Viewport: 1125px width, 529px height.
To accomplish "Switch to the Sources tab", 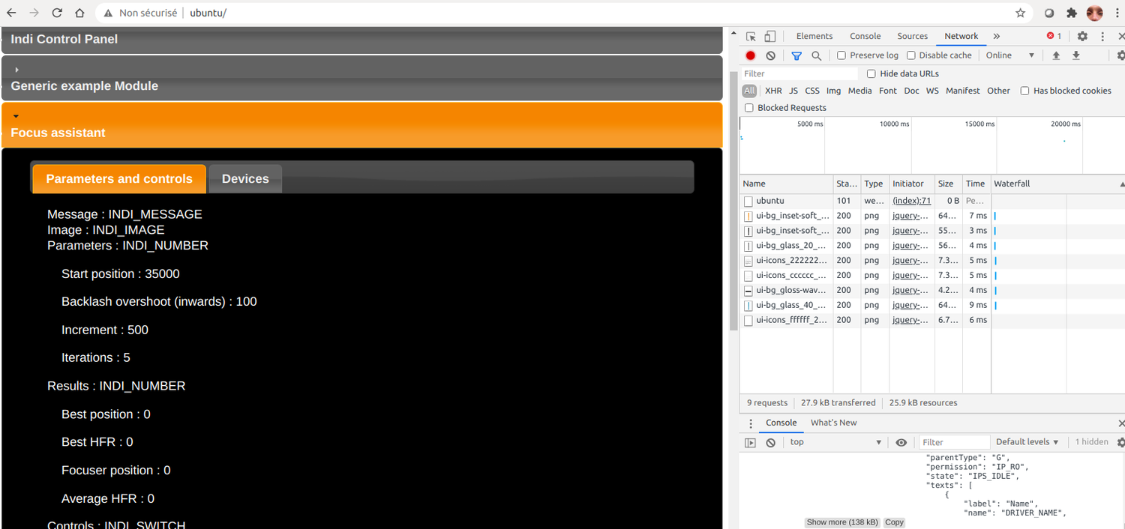I will click(x=912, y=36).
